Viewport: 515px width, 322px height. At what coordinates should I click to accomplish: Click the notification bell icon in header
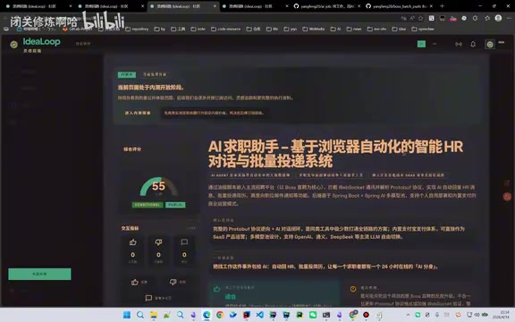473,44
